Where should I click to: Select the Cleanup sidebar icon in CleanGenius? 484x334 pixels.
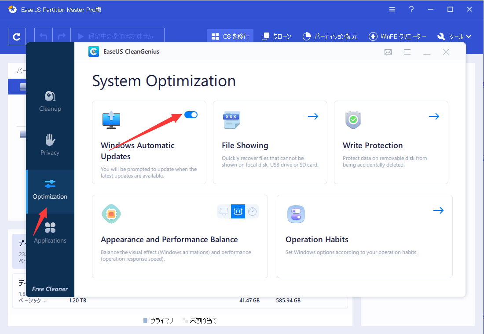point(50,100)
